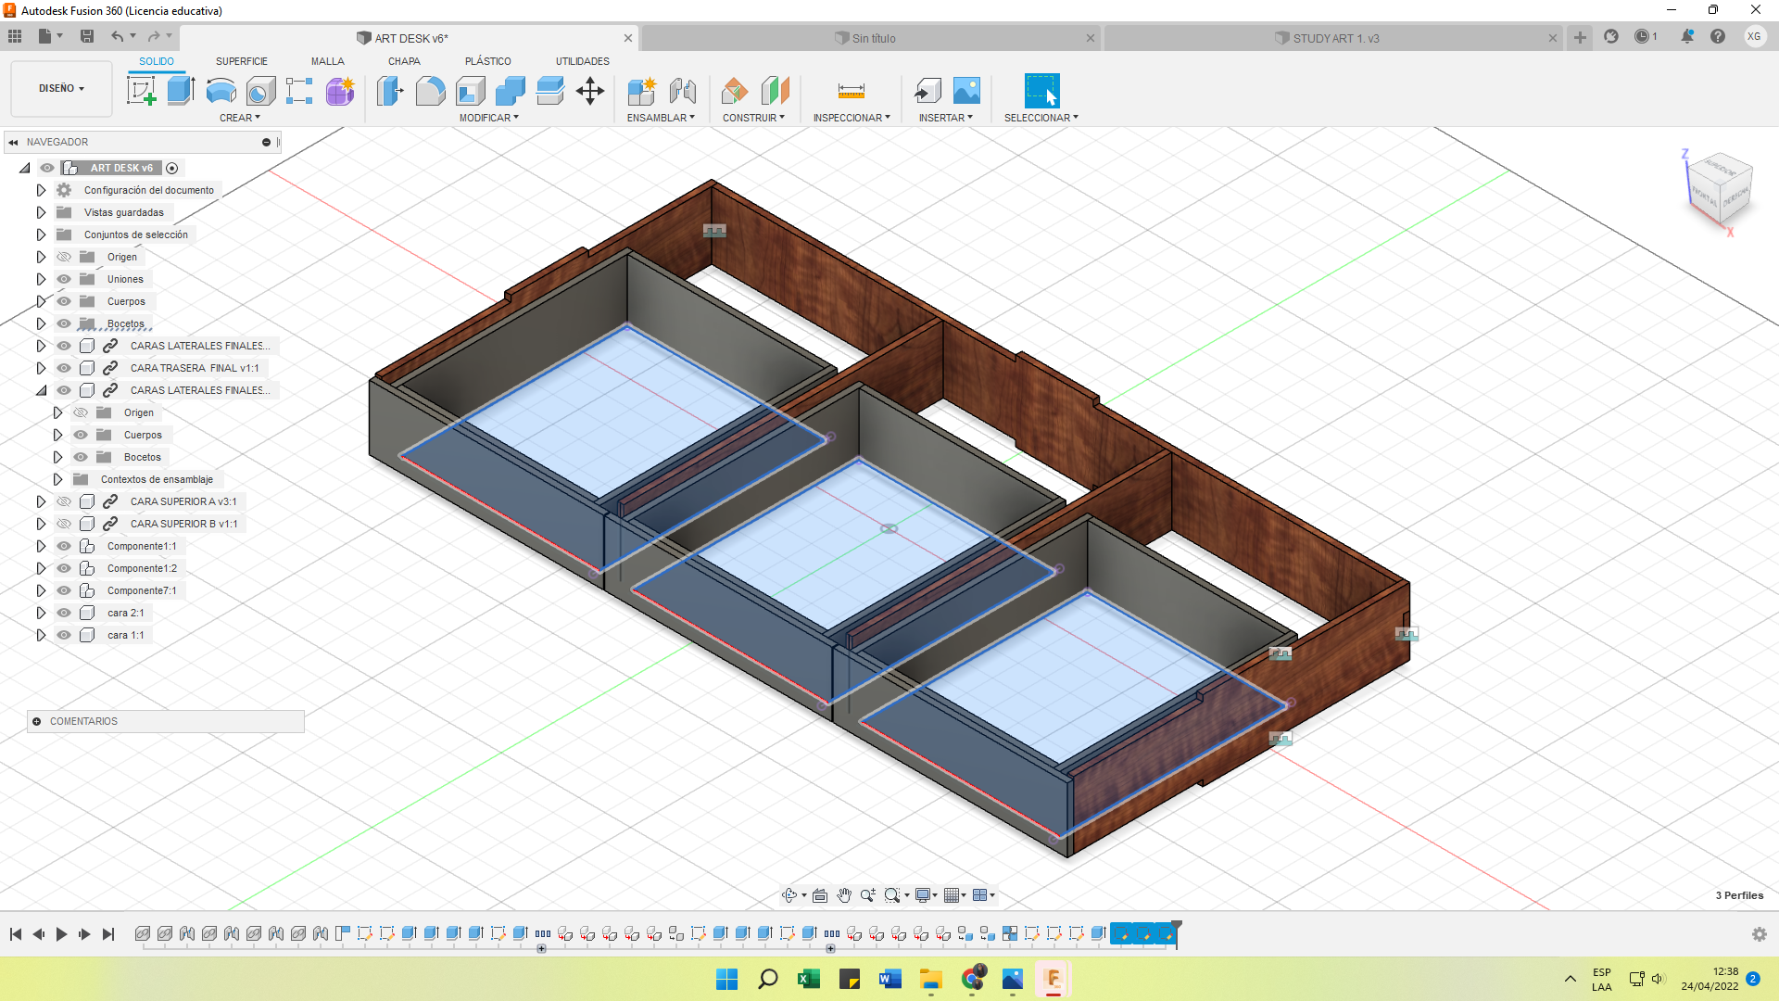The image size is (1779, 1001).
Task: Switch to the CHAPA tab
Action: coord(404,61)
